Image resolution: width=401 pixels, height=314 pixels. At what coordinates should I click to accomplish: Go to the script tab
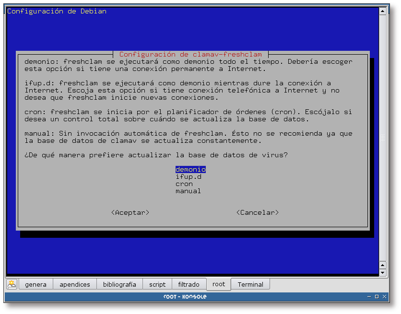click(x=157, y=284)
